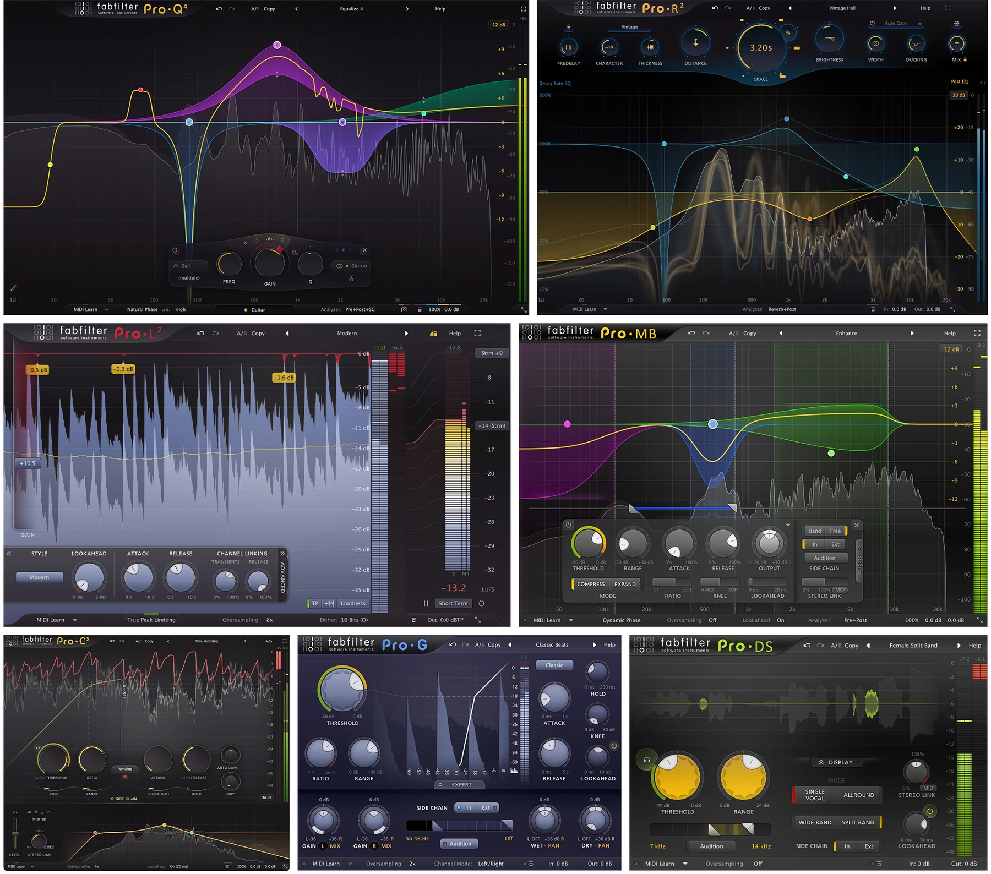This screenshot has height=874, width=991.
Task: Enable TP true peak metering in Pro-L2
Action: 315,603
